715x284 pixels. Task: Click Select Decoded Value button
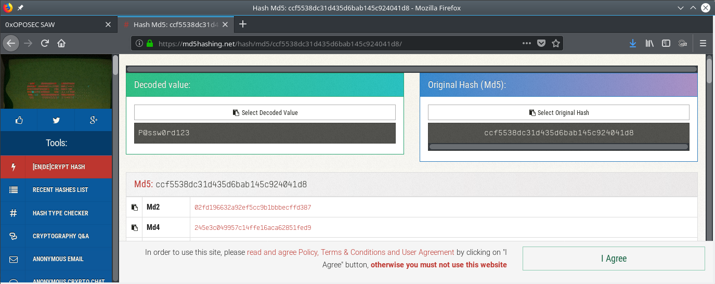pos(265,112)
